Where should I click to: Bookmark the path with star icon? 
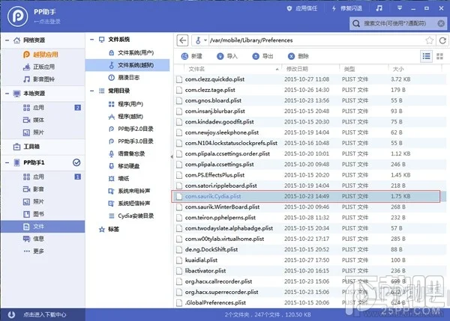[x=429, y=40]
